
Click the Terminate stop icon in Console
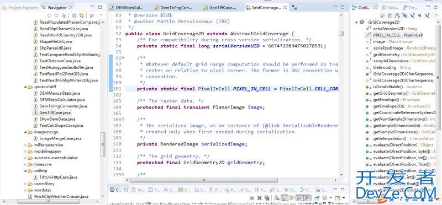pos(252,198)
